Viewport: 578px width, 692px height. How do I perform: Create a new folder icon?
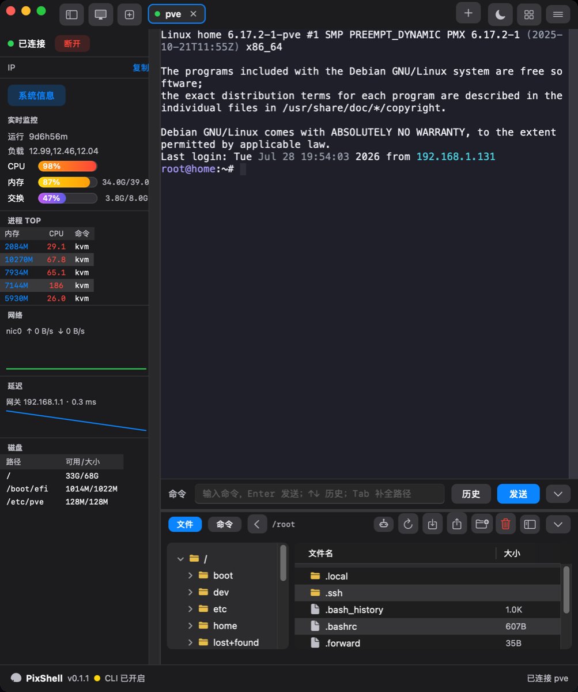coord(481,524)
